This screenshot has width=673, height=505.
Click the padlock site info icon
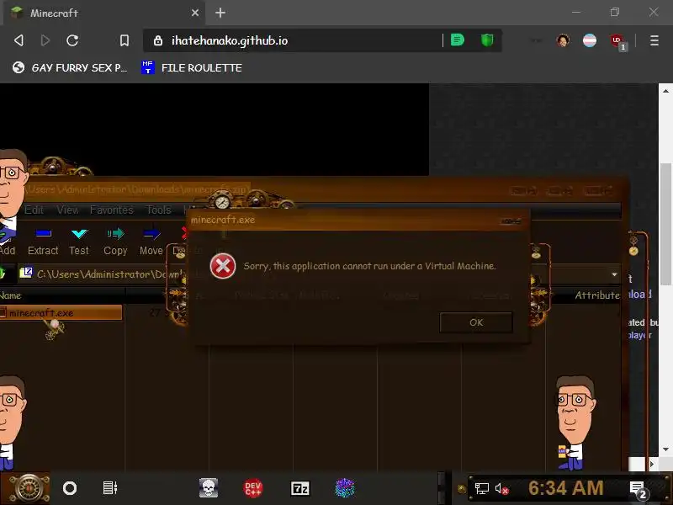pyautogui.click(x=158, y=40)
